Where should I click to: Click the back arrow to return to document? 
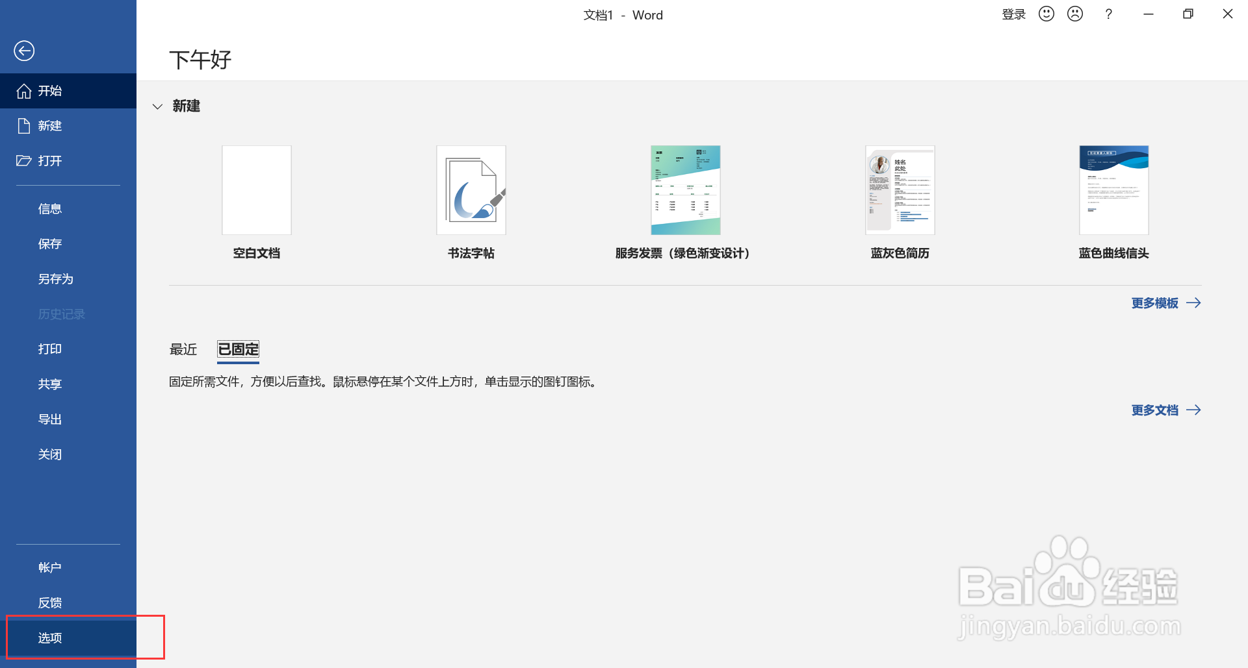point(24,50)
